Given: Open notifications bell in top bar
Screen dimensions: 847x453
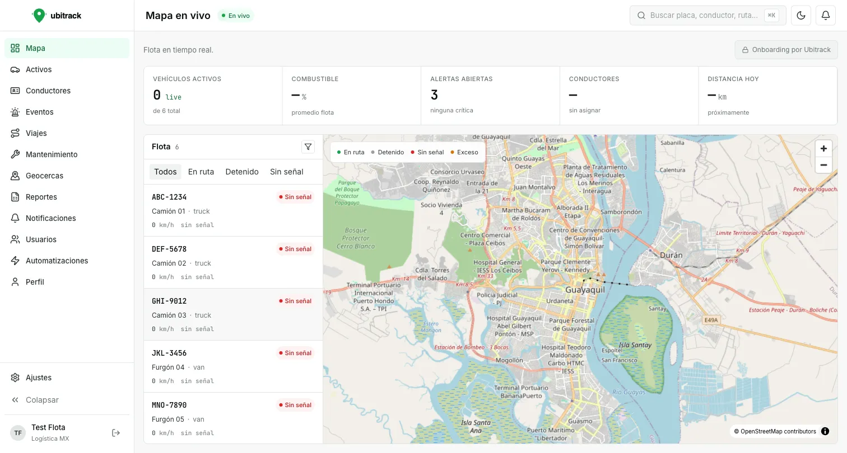Looking at the screenshot, I should point(826,16).
